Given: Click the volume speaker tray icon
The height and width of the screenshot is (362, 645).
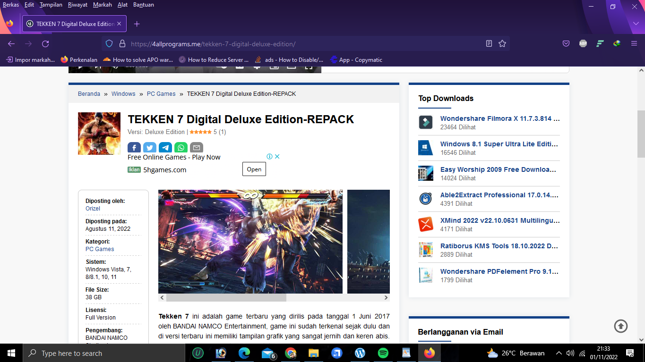Looking at the screenshot, I should [570, 353].
